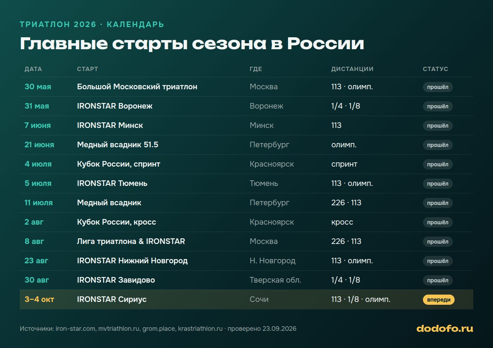
Task: Click the 'Большой Московский триатлон' event name
Action: pos(137,87)
